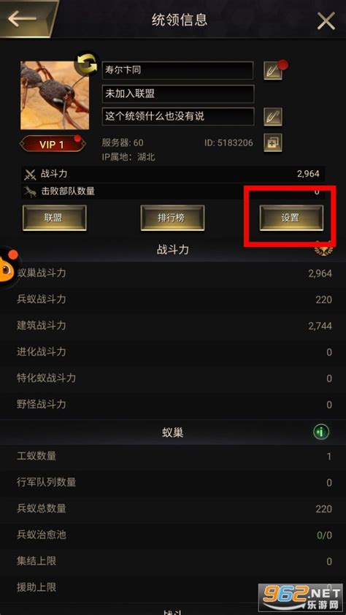Edit commander name with pencil icon
Viewport: 346px width, 615px height.
[x=273, y=71]
